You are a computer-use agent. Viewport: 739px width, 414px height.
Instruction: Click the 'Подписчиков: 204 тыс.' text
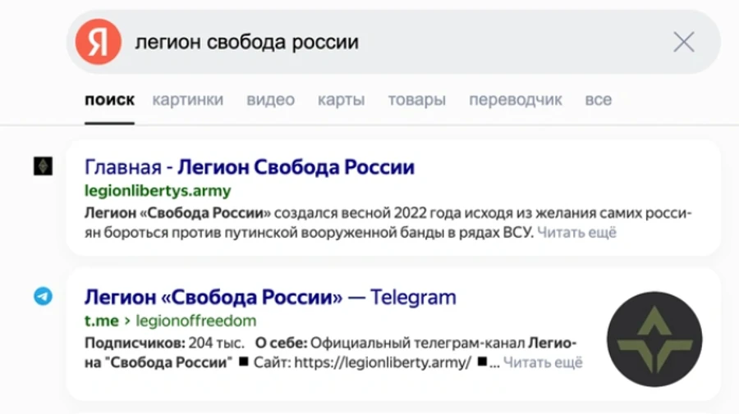click(164, 343)
